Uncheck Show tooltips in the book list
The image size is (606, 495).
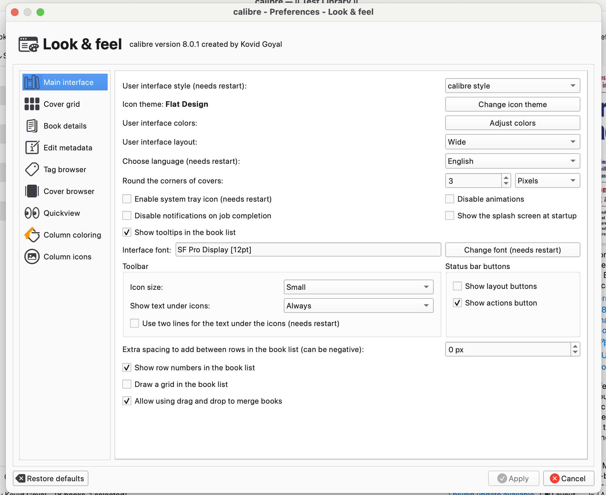pos(127,232)
